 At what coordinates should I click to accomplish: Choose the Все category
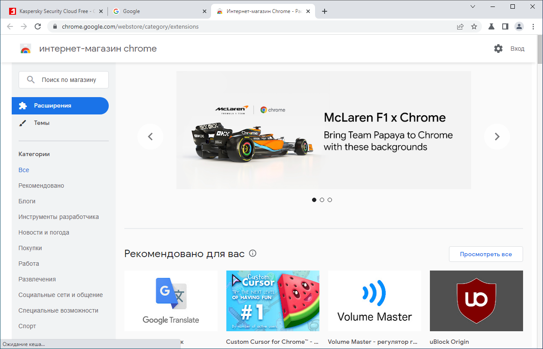click(x=24, y=170)
